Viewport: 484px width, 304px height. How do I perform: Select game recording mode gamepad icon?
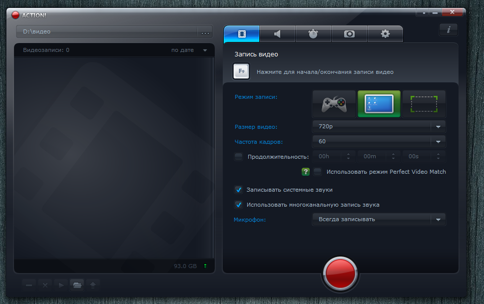[x=334, y=104]
